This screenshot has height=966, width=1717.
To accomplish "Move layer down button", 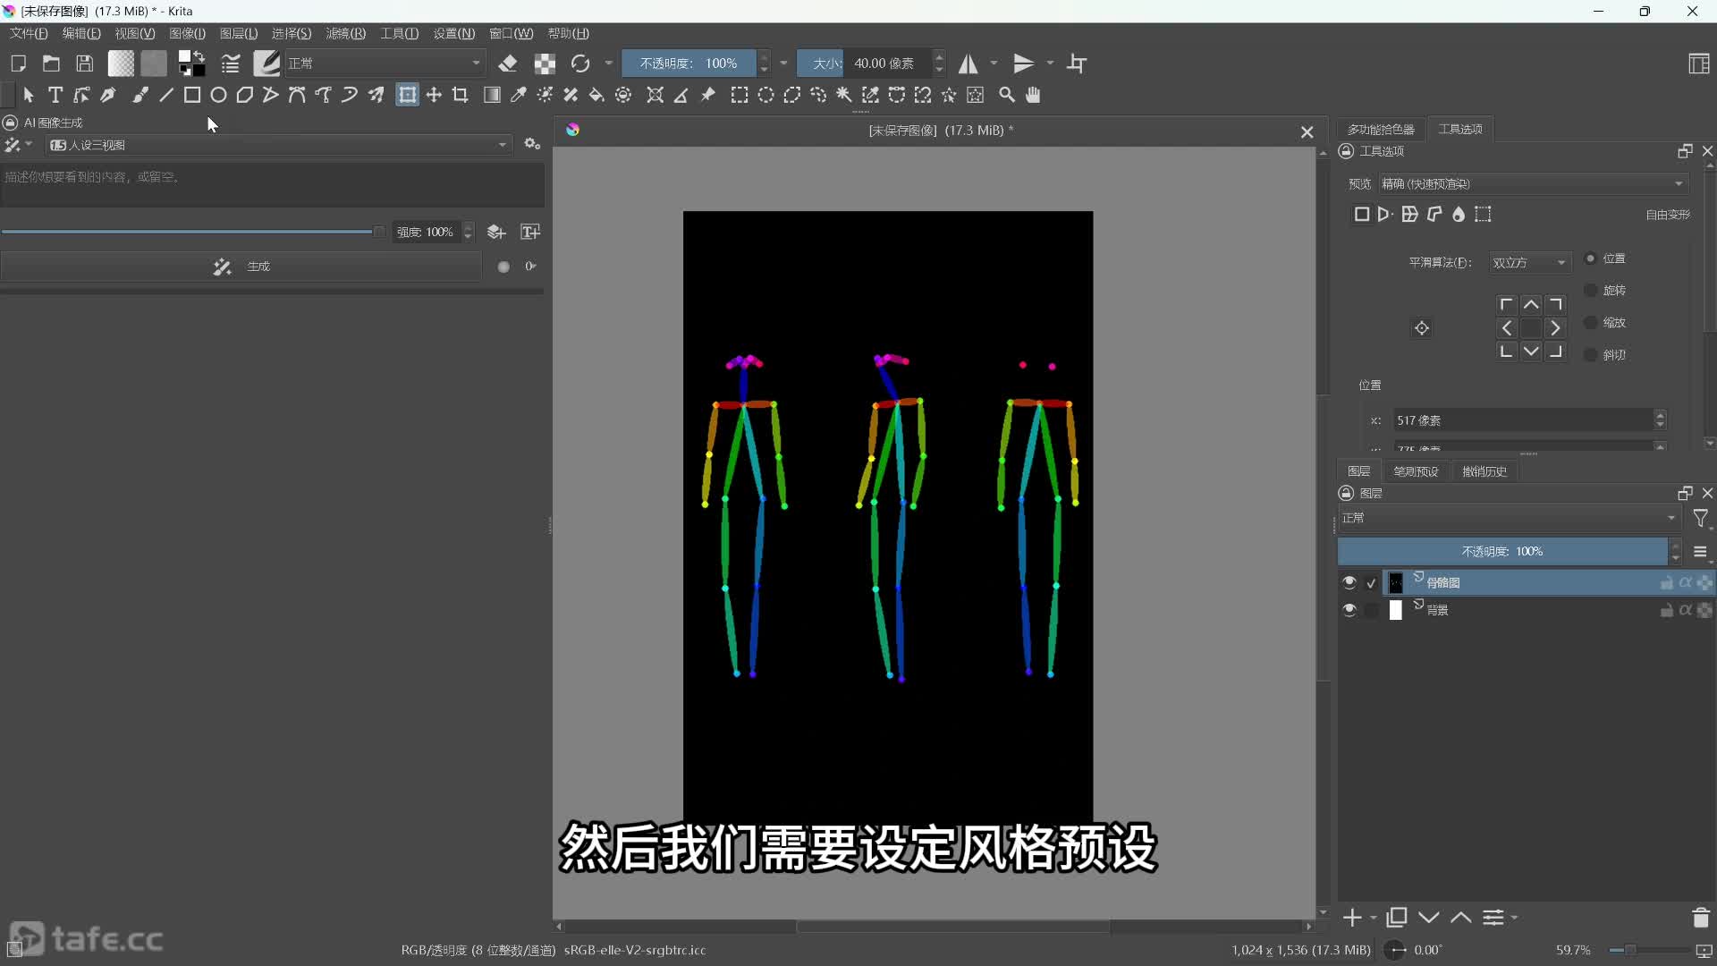I will point(1429,918).
